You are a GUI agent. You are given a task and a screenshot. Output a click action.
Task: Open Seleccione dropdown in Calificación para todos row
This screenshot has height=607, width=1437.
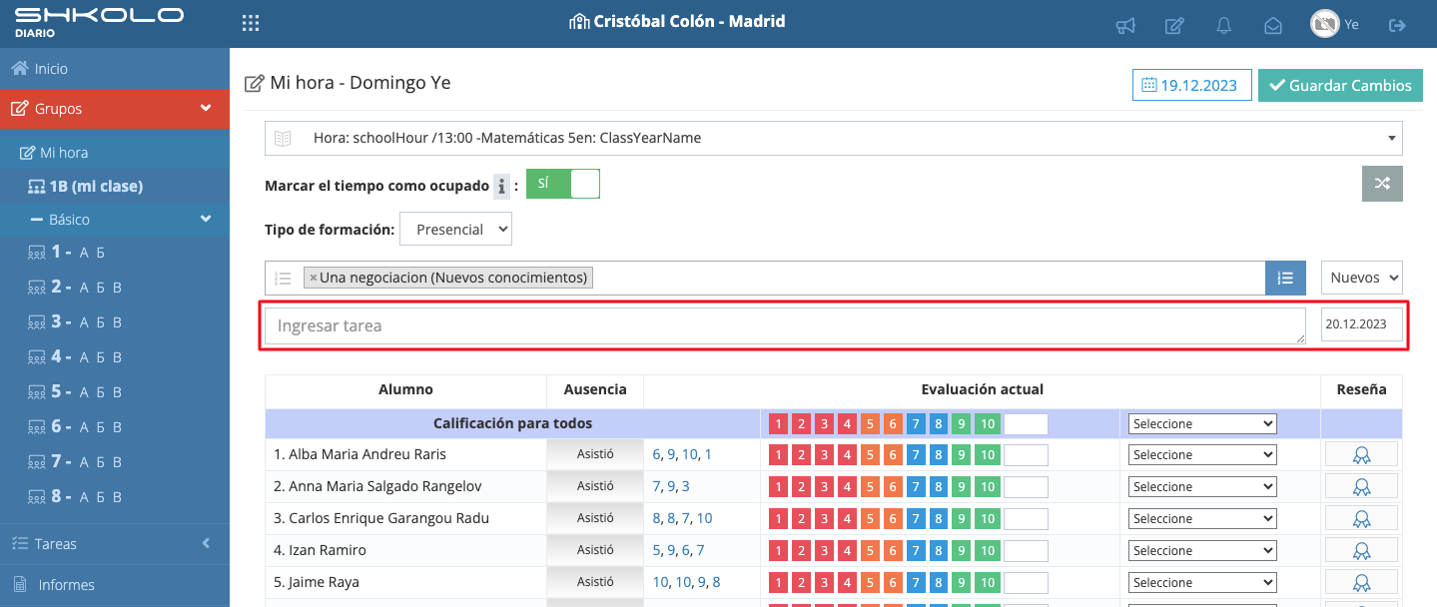[1202, 424]
